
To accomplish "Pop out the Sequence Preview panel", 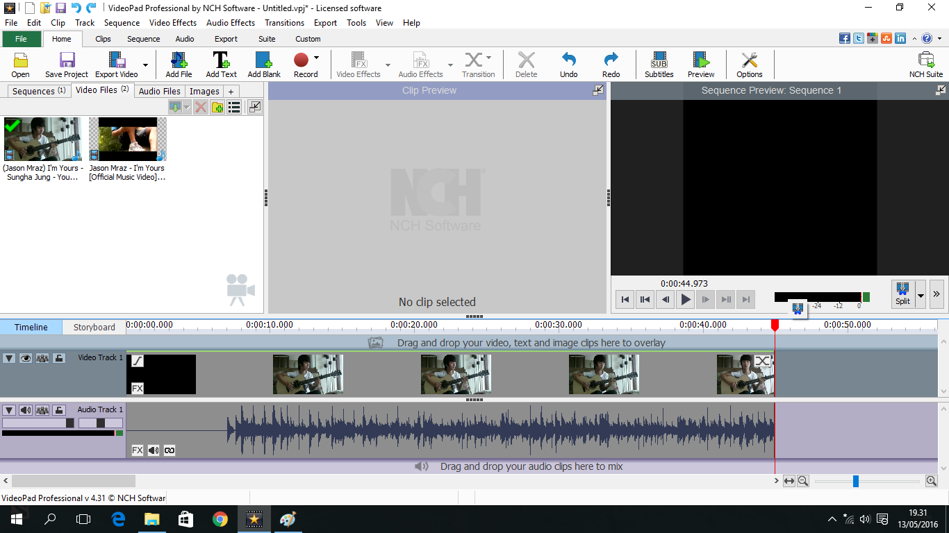I will click(941, 90).
